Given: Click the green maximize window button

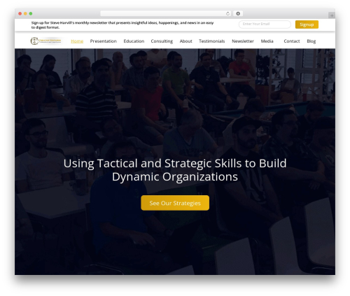Looking at the screenshot, I should 31,14.
